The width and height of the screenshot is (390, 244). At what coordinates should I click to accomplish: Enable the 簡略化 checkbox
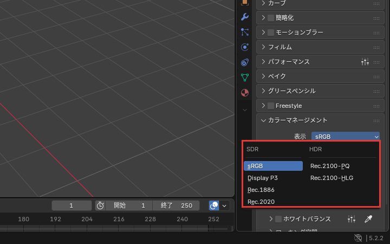[x=271, y=18]
